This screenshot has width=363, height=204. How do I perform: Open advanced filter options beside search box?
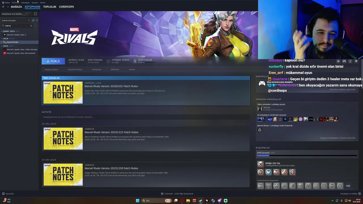coord(36,25)
